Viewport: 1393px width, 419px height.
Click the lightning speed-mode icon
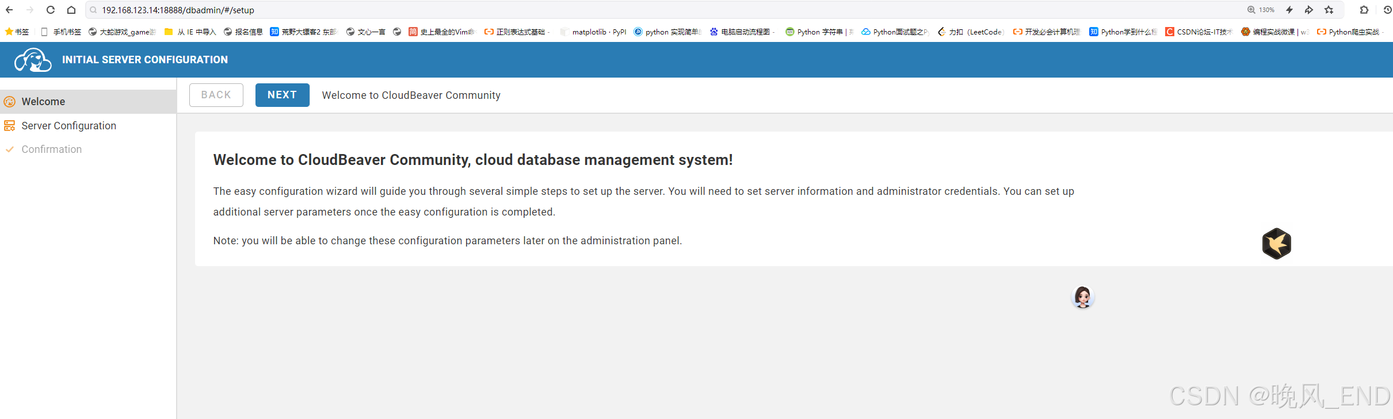click(x=1289, y=10)
